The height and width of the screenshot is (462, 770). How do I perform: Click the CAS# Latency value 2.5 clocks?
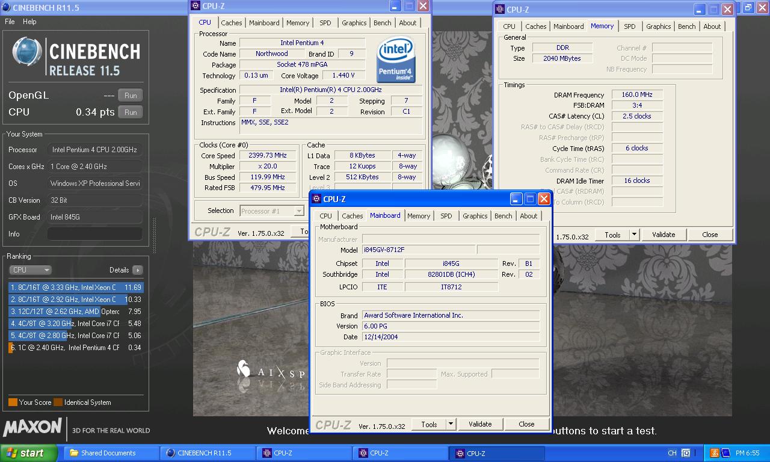[637, 116]
